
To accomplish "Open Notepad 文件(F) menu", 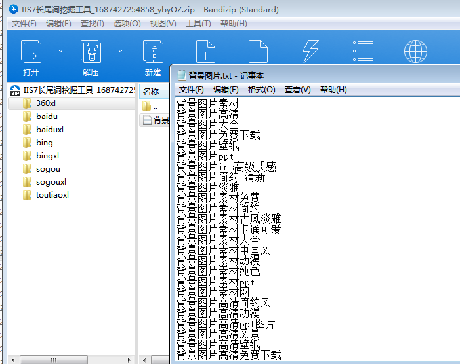I will (x=191, y=90).
